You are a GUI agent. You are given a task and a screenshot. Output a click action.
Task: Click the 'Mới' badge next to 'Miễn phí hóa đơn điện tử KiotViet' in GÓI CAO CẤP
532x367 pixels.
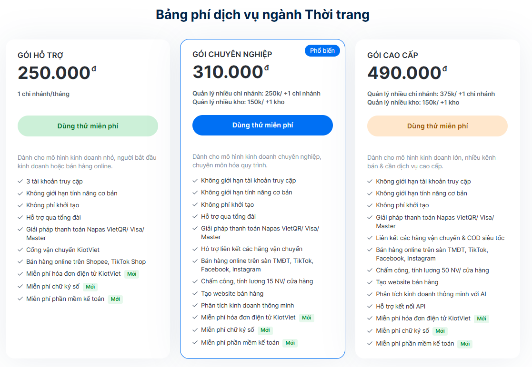tap(481, 319)
